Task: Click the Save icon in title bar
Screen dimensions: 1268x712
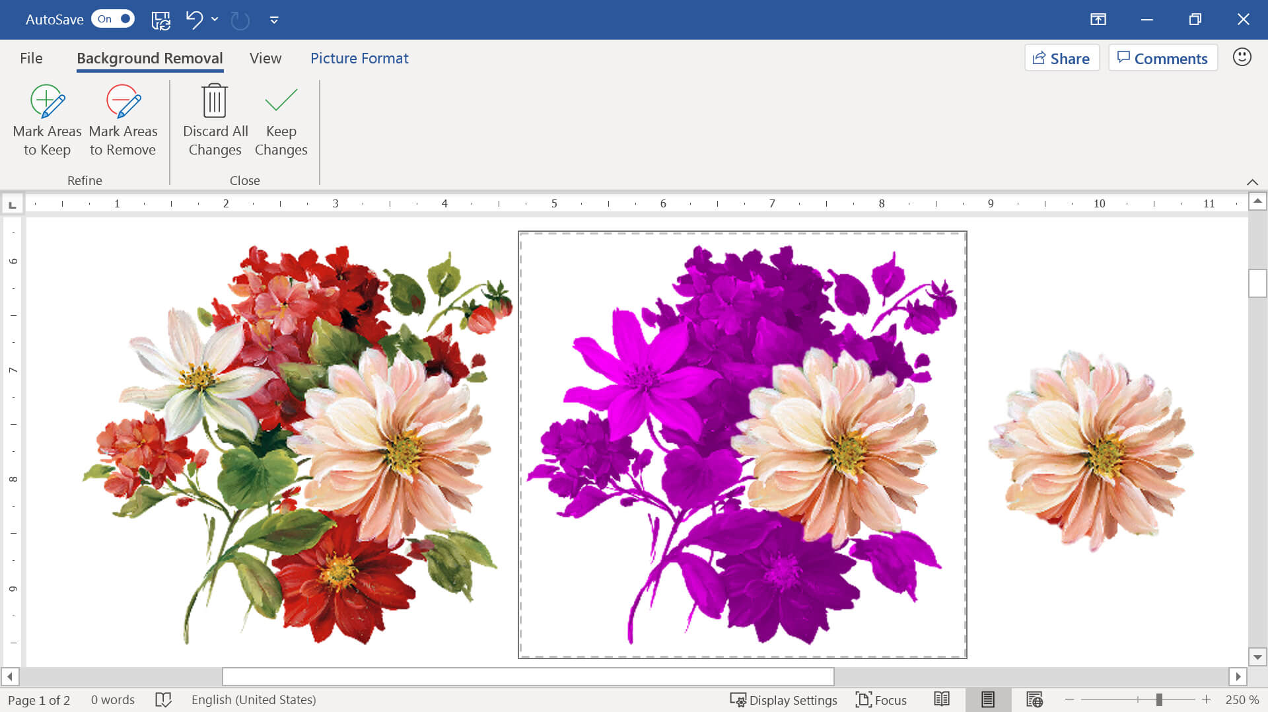Action: point(160,20)
